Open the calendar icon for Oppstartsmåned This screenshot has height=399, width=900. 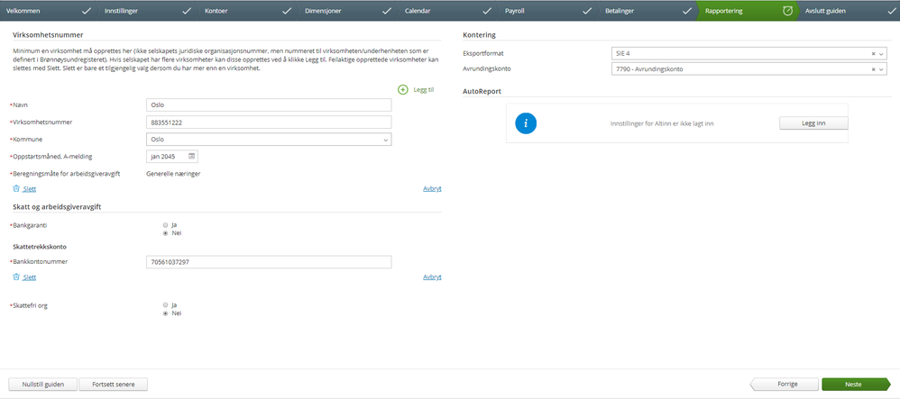pos(192,156)
